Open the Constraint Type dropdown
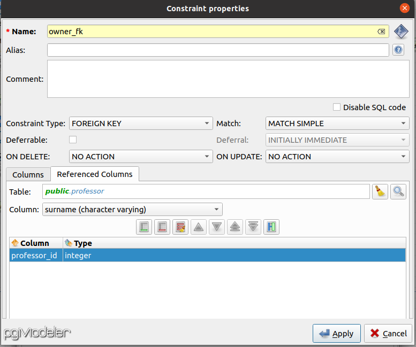The height and width of the screenshot is (347, 416). point(141,124)
